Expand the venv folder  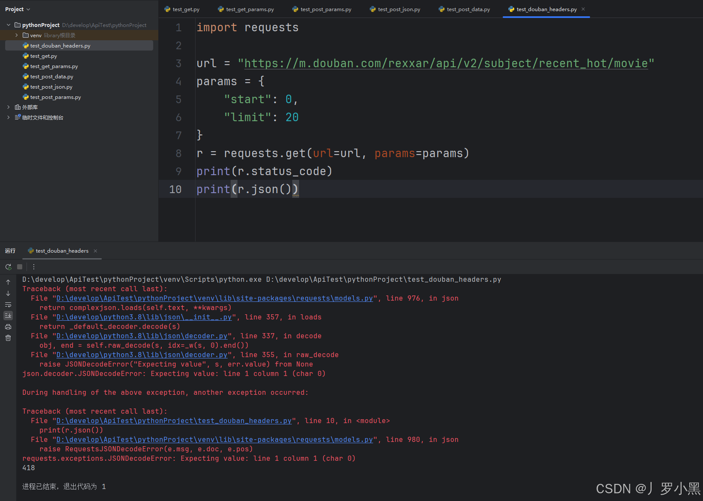[17, 35]
